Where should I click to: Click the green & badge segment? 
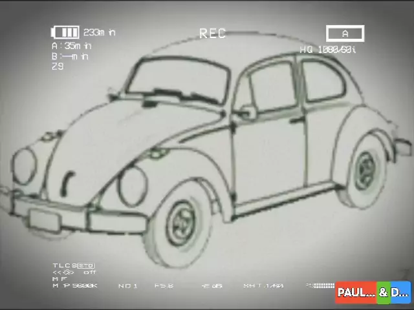(384, 293)
